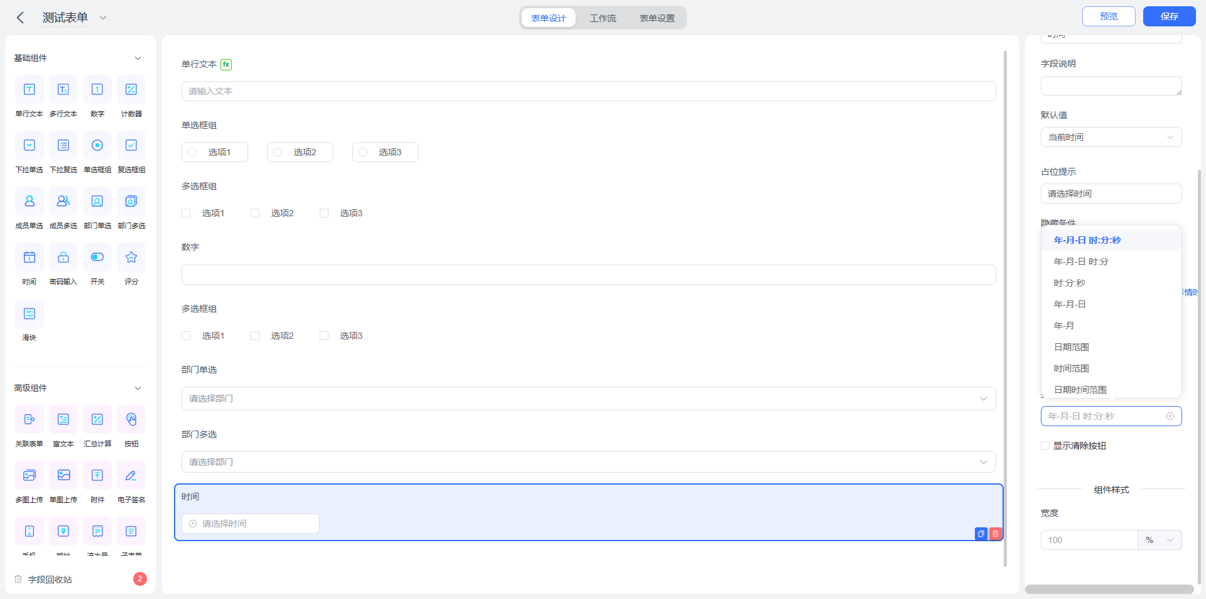Open the 部门单选 select box
The height and width of the screenshot is (599, 1206).
pyautogui.click(x=589, y=398)
